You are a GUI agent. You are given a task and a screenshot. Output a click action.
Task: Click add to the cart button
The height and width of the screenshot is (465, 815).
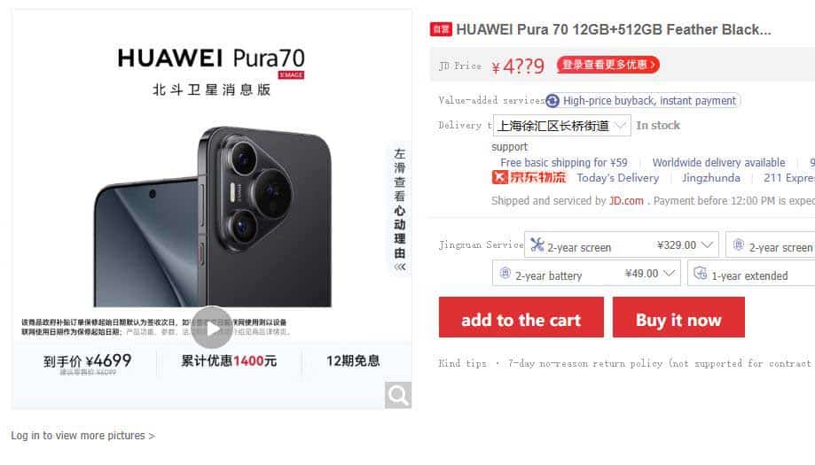521,318
